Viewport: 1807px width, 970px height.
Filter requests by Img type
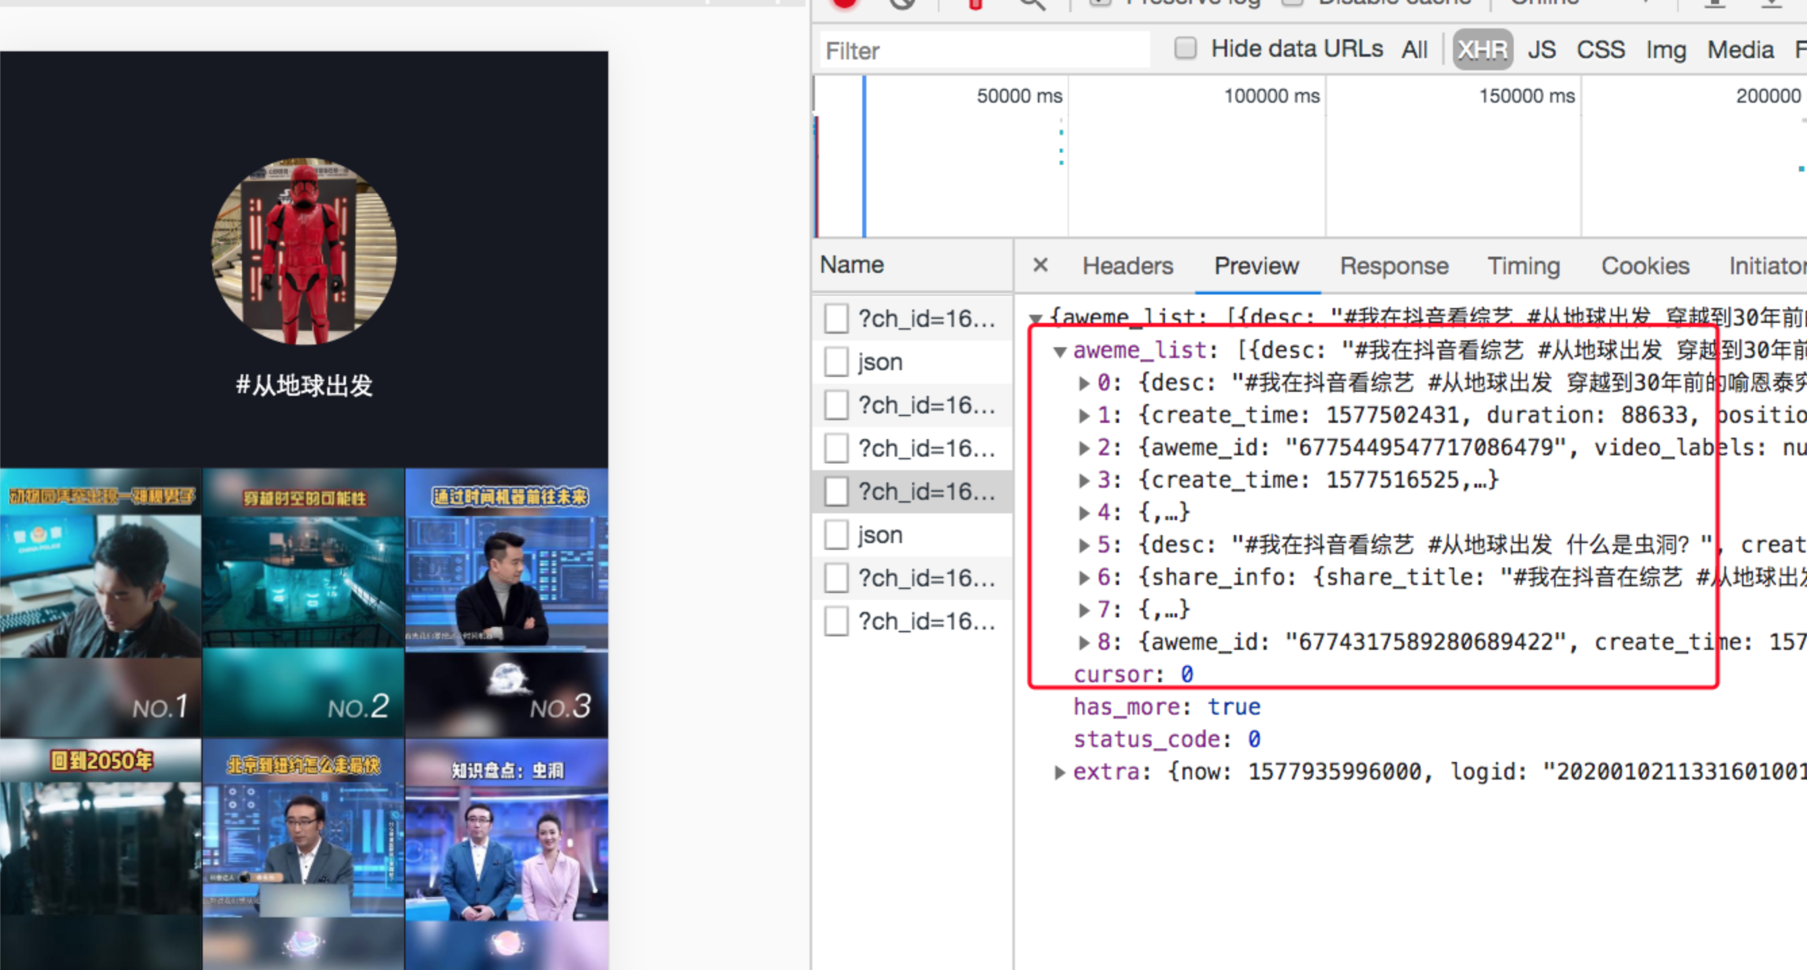1665,50
